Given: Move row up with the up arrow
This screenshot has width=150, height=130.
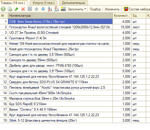Looking at the screenshot, I should [36, 9].
